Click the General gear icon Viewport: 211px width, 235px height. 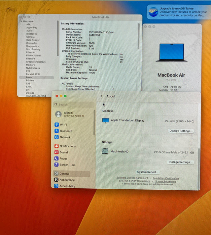coord(56,174)
